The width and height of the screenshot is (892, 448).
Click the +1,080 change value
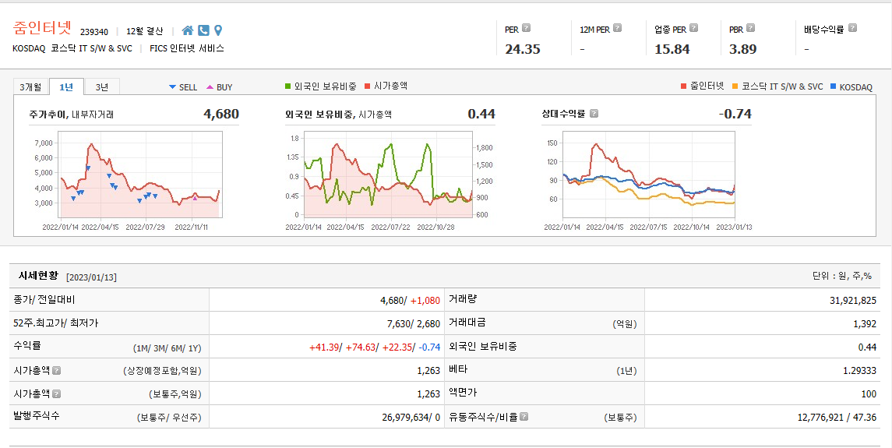pyautogui.click(x=425, y=300)
